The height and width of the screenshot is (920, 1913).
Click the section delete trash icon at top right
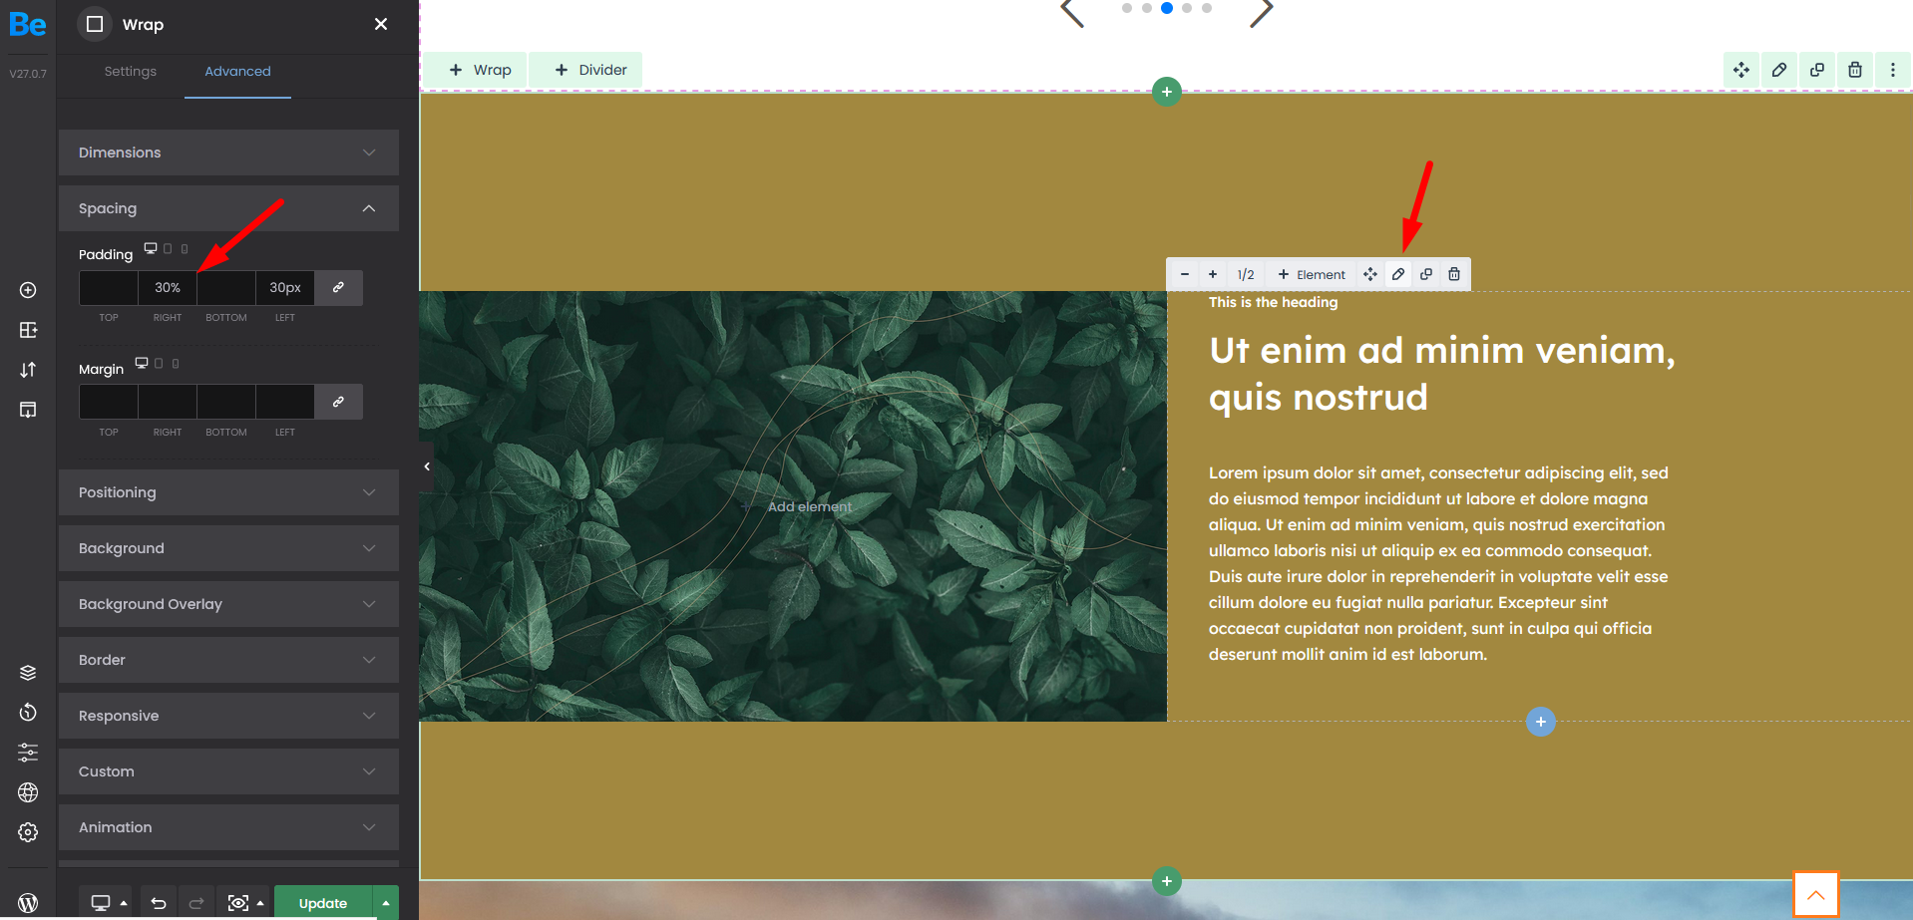1855,70
